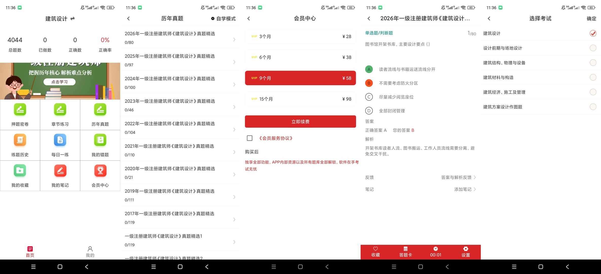Screen dimensions: 601x274
Task: Open 章节练习 chapter practice icon
Action: point(60,110)
